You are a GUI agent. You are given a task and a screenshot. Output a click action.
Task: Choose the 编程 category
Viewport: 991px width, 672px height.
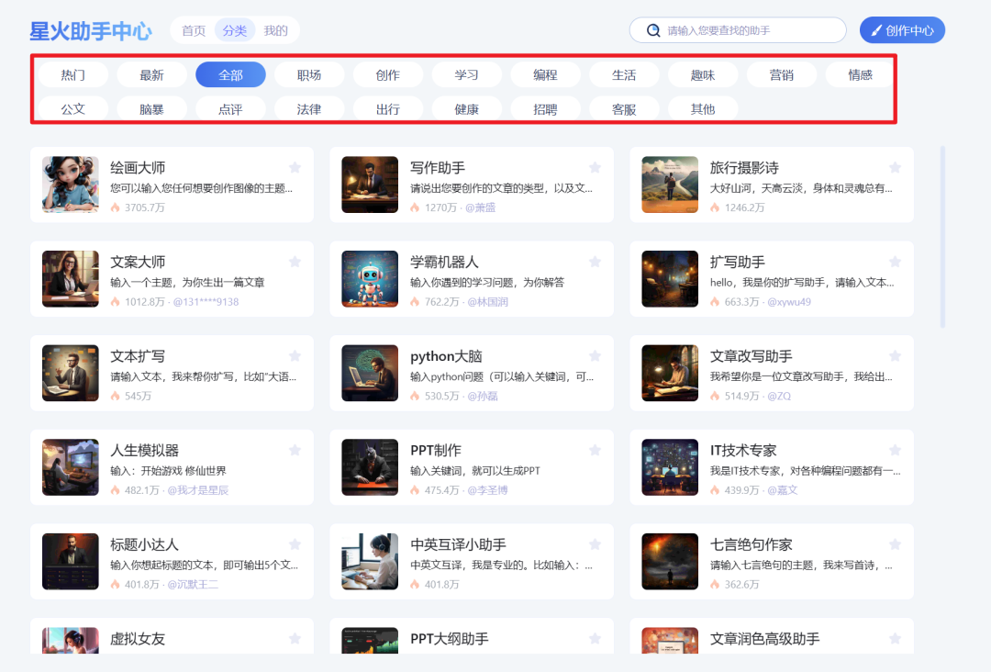545,75
